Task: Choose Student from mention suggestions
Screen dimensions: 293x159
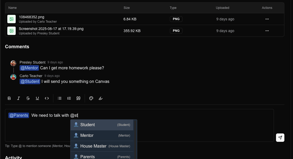Action: [102, 125]
